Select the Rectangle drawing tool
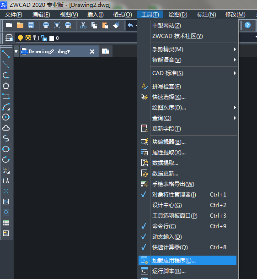This screenshot has height=279, width=257. coord(6,96)
